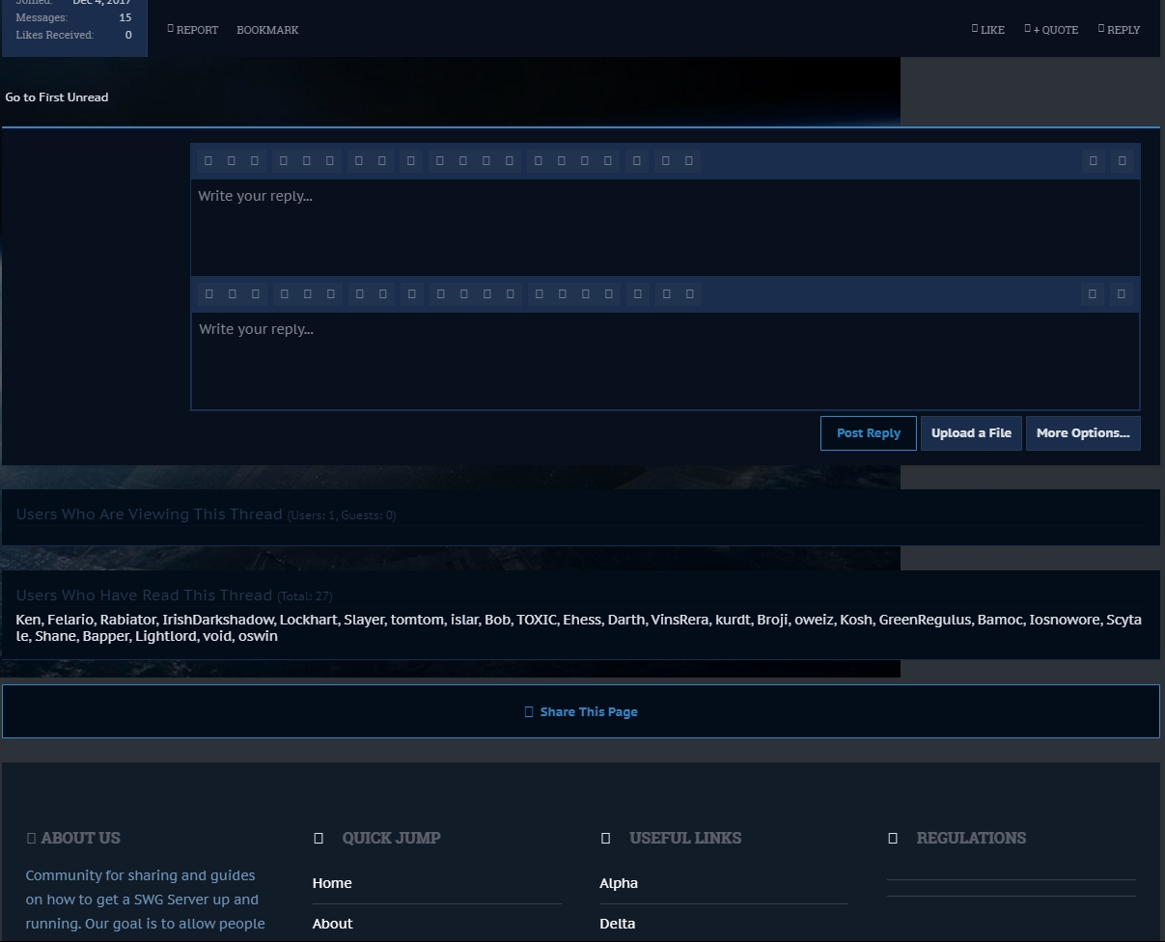1165x942 pixels.
Task: Click the Bookmark link on the post
Action: click(x=267, y=30)
